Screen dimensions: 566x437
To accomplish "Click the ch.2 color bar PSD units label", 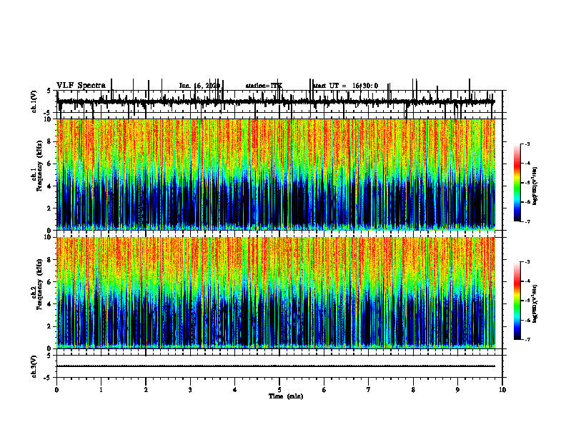I will [x=535, y=303].
